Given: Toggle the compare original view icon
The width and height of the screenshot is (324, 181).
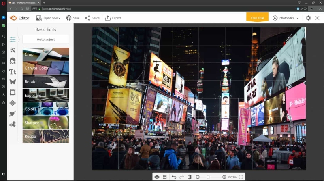Looking at the screenshot, I should pyautogui.click(x=190, y=177).
